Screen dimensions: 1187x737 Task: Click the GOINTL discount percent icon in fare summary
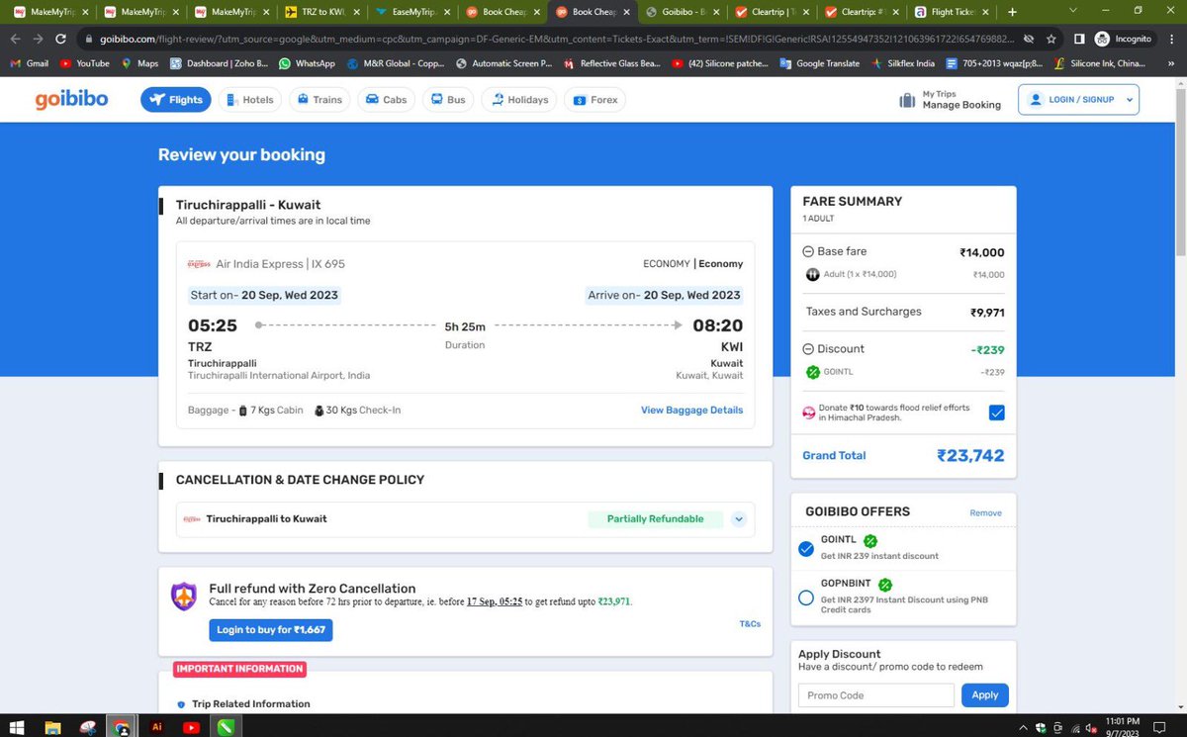point(813,372)
